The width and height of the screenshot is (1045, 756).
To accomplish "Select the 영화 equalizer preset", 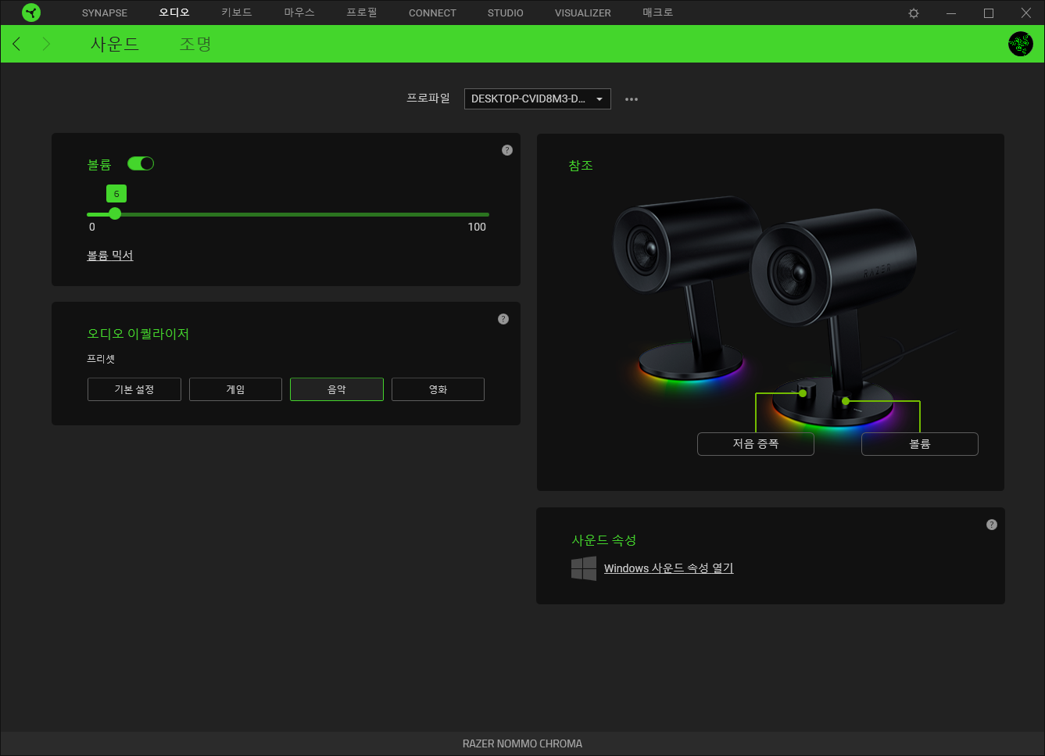I will (x=438, y=389).
